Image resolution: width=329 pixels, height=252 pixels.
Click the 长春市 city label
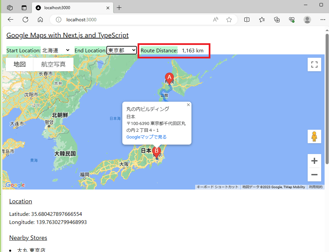[x=46, y=74]
